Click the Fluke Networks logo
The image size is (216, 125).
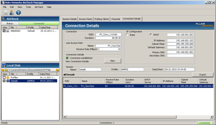coord(204,25)
